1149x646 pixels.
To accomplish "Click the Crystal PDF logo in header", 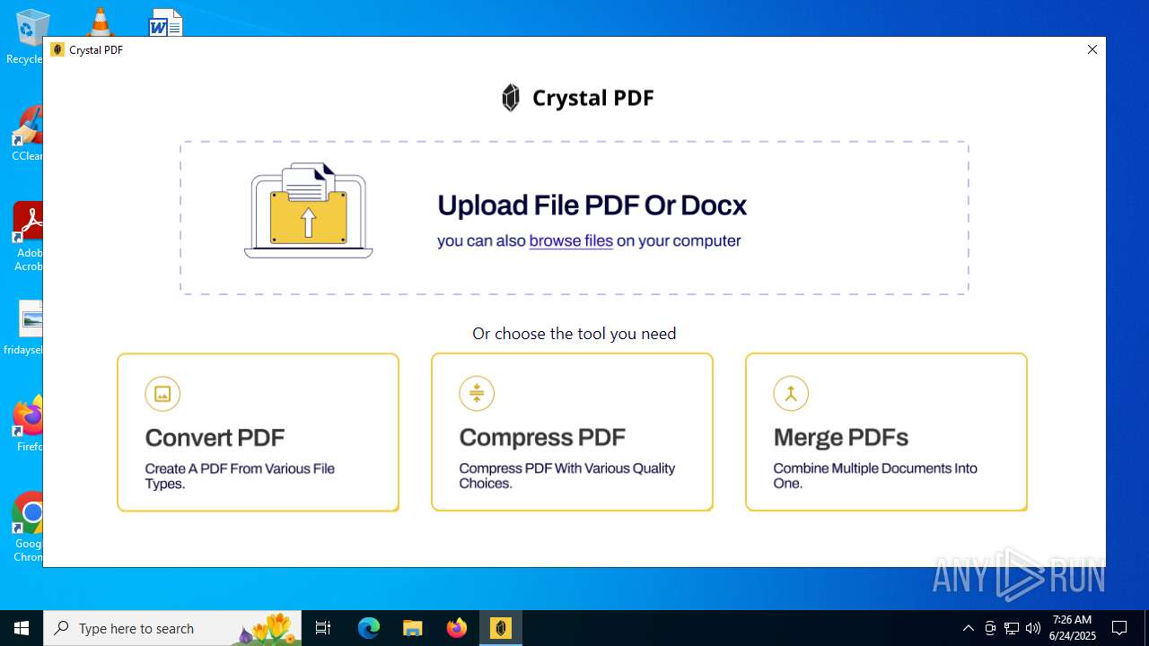I will tap(576, 98).
